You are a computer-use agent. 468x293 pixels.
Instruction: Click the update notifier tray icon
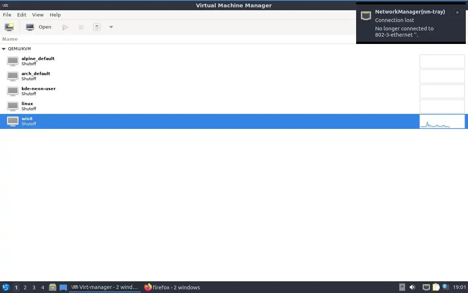tap(445, 287)
